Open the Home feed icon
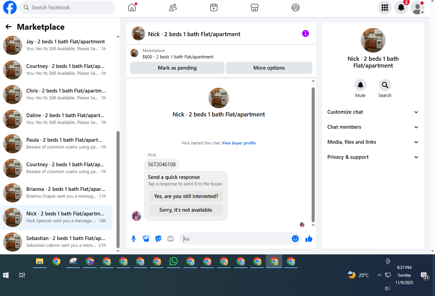The width and height of the screenshot is (435, 296). [x=132, y=8]
